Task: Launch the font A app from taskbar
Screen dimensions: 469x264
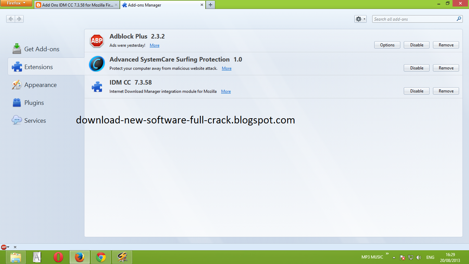Action: click(x=37, y=257)
